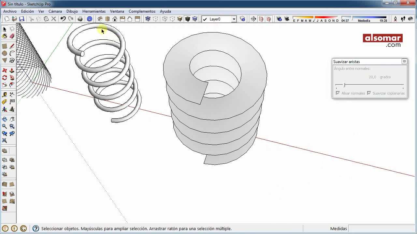Select the Rectangle drawing tool
The height and width of the screenshot is (234, 417).
tap(5, 46)
